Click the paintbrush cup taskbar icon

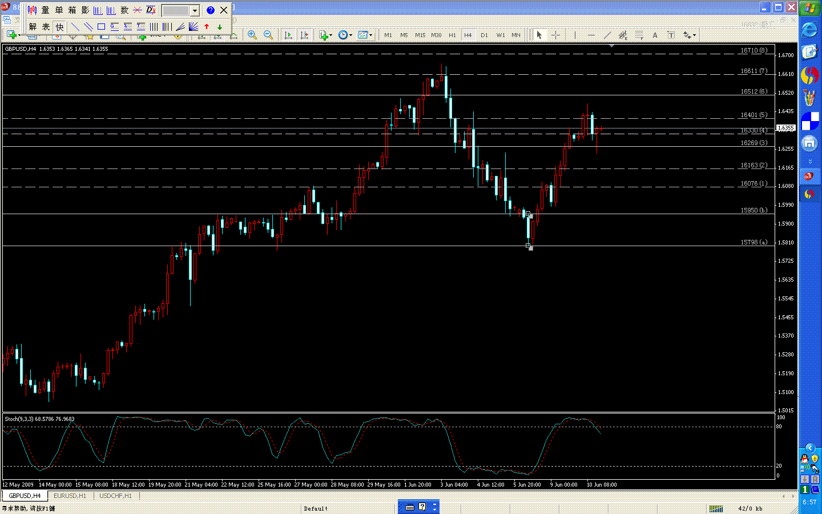809,98
